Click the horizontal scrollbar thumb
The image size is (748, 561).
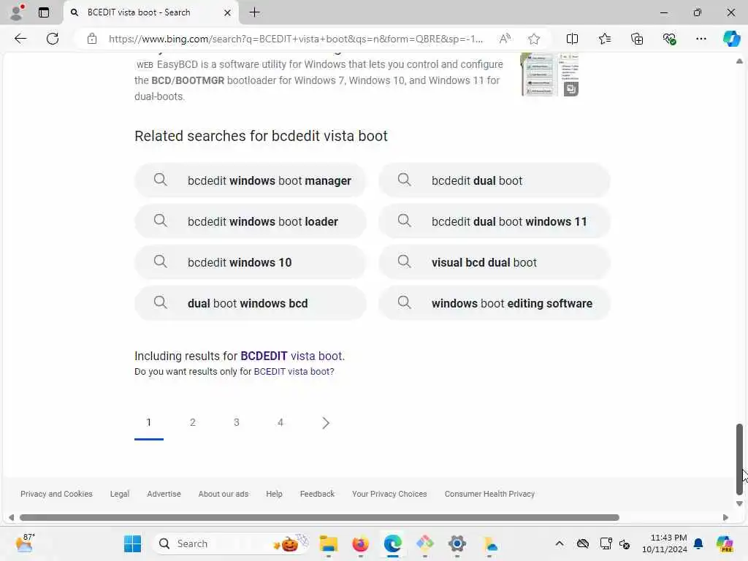[320, 518]
